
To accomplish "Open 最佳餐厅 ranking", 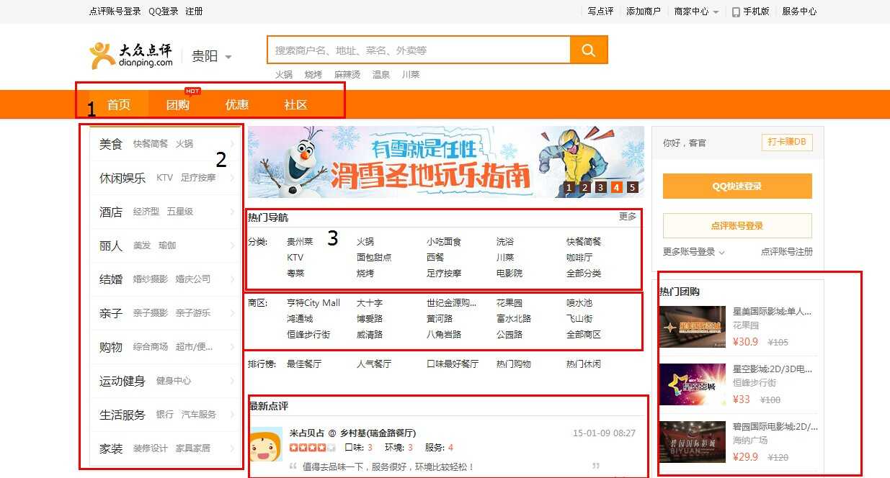I will (x=304, y=364).
